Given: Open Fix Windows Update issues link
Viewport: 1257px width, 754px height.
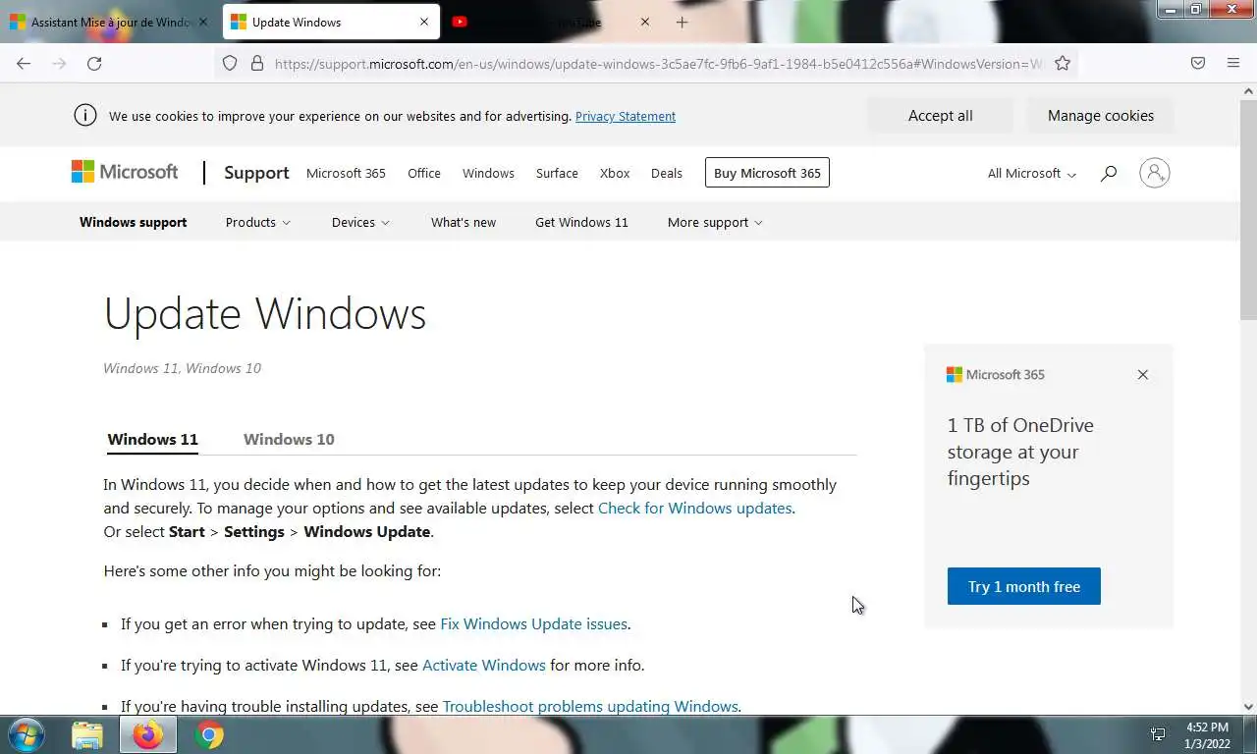Looking at the screenshot, I should click(533, 623).
